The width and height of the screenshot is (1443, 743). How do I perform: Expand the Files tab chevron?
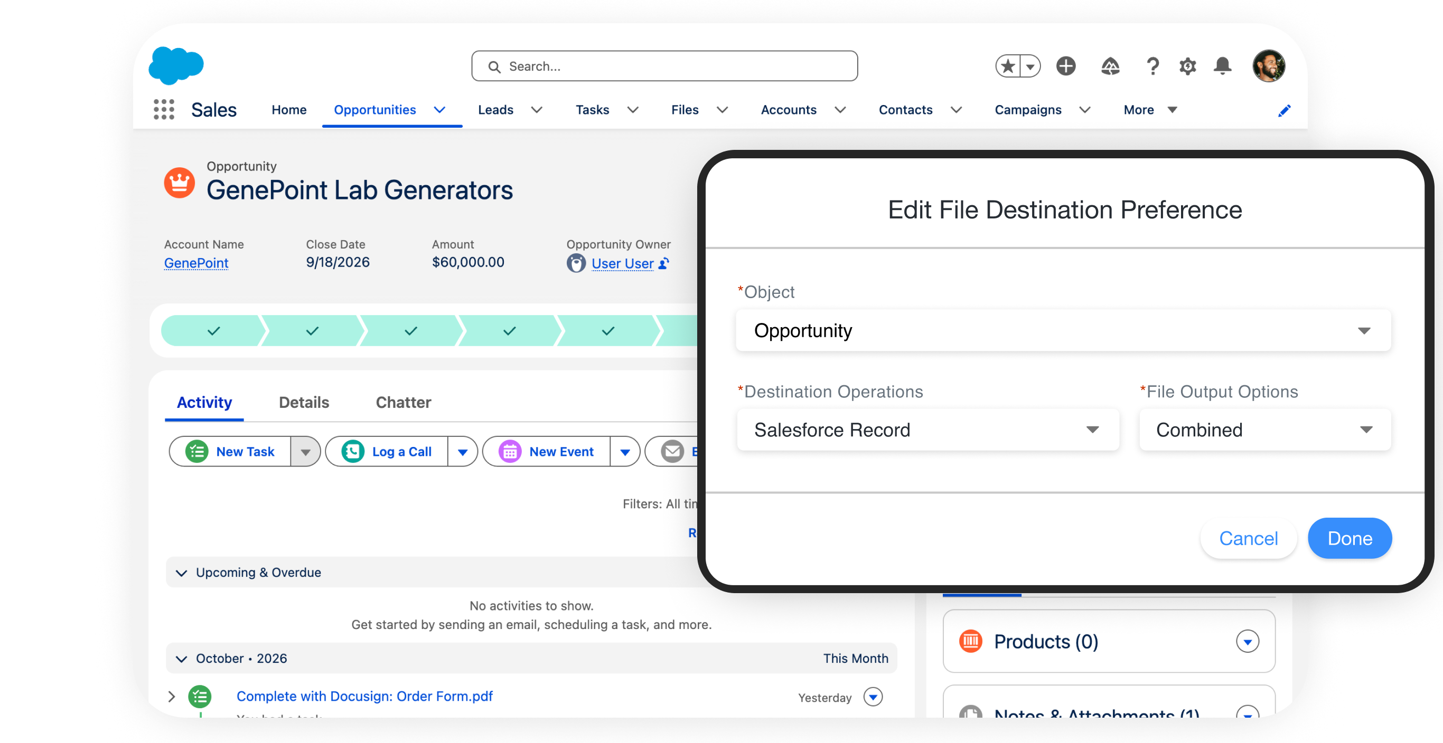pyautogui.click(x=722, y=110)
